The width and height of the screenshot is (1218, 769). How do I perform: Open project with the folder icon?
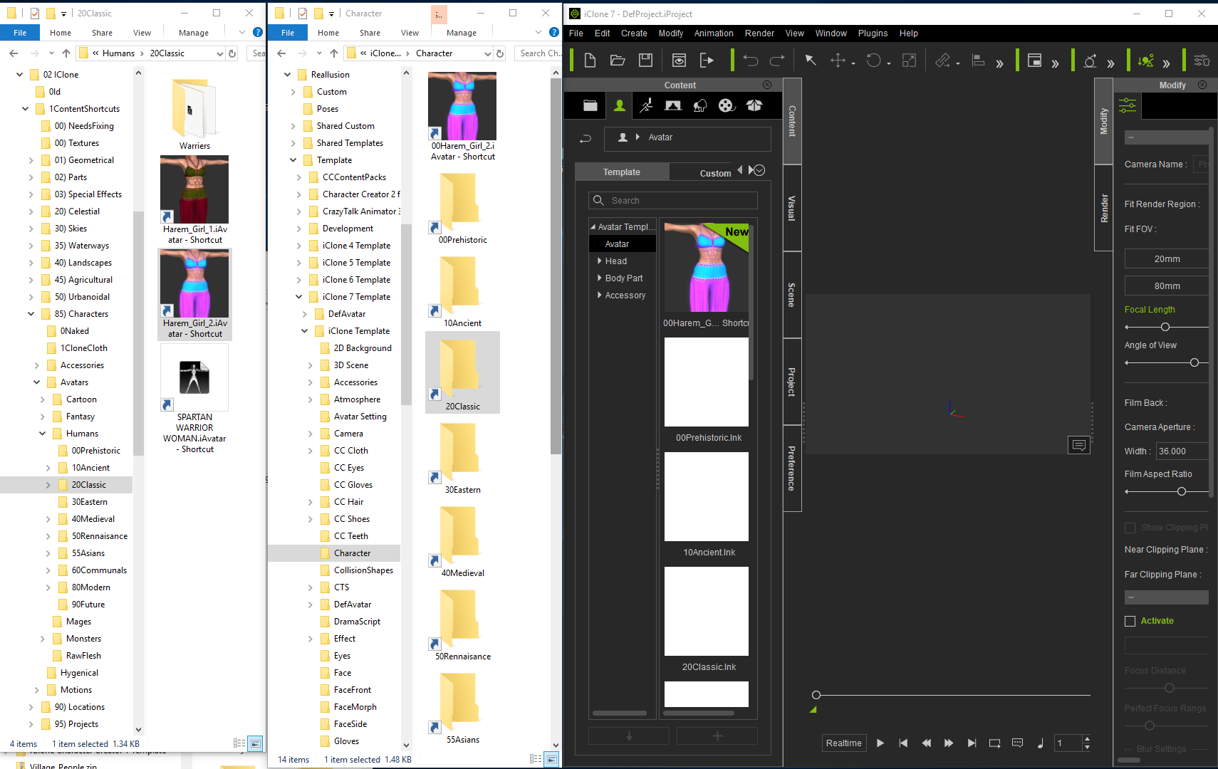618,61
